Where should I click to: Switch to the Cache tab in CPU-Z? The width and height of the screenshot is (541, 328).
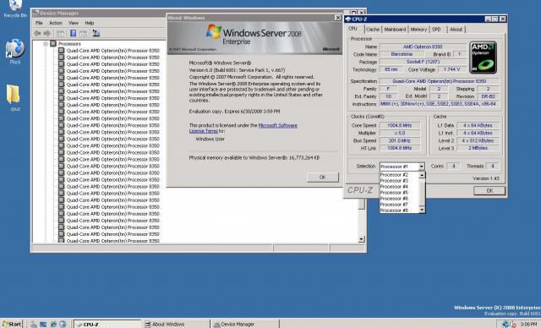coord(373,30)
